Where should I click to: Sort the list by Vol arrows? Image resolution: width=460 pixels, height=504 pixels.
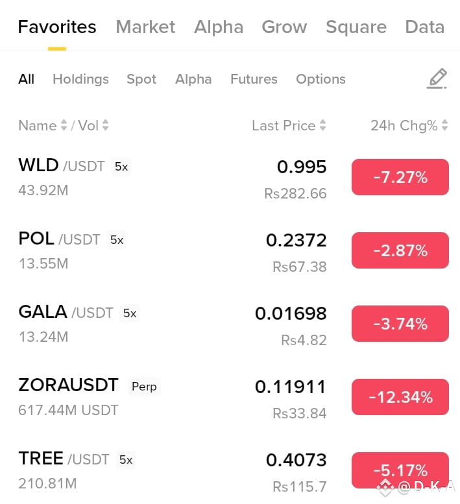[106, 125]
